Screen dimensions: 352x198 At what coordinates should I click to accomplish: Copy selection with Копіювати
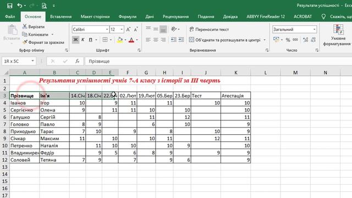(35, 35)
